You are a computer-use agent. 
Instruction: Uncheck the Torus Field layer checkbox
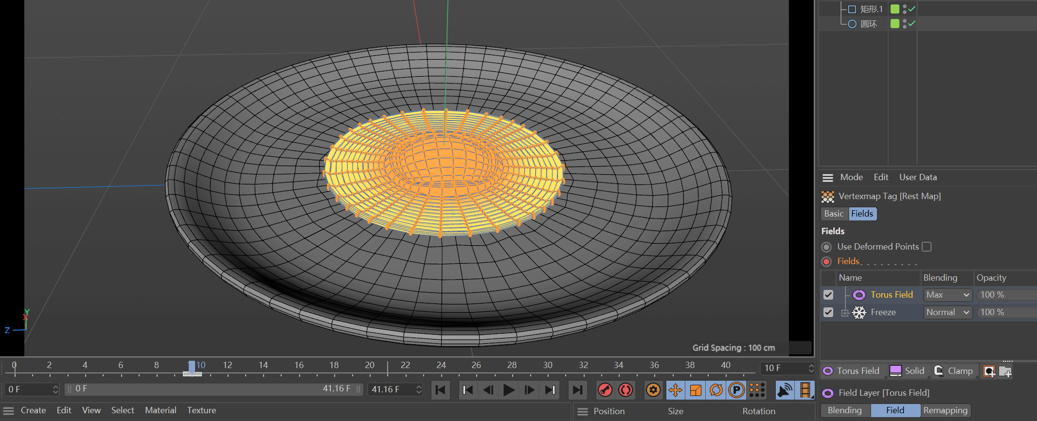(828, 295)
